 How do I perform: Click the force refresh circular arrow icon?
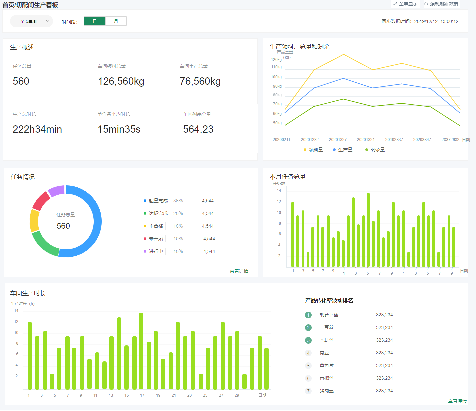point(426,4)
